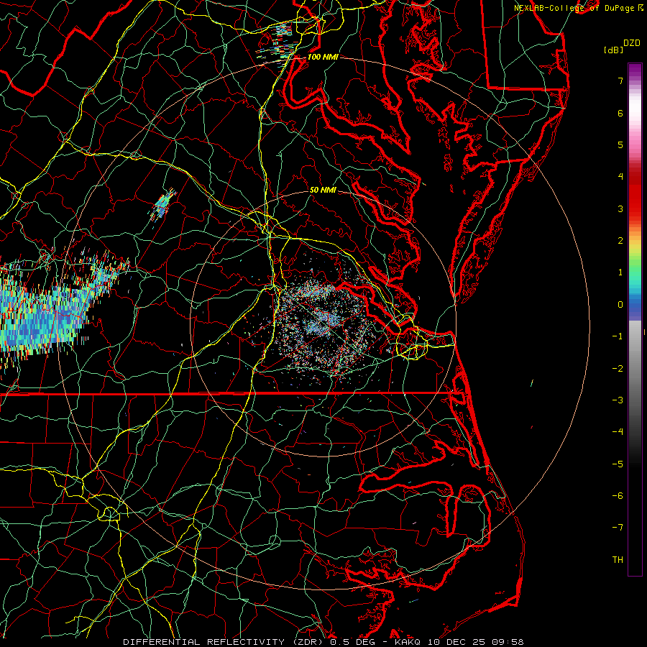Viewport: 647px width, 647px height.
Task: Click the color bar near the 7 dB purple
Action: (x=635, y=81)
